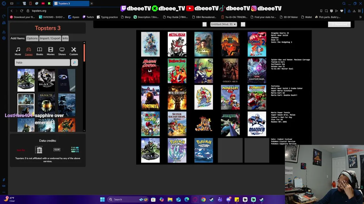This screenshot has width=364, height=204.
Task: Open the Wallet bookmark
Action: [x=306, y=17]
